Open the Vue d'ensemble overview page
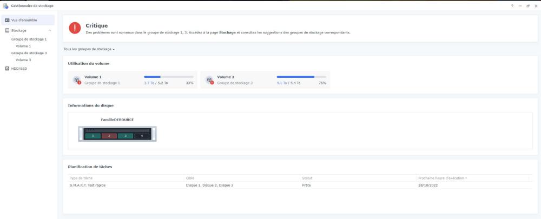This screenshot has width=541, height=219. [x=28, y=21]
